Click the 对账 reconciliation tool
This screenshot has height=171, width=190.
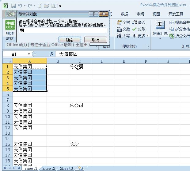(139, 29)
